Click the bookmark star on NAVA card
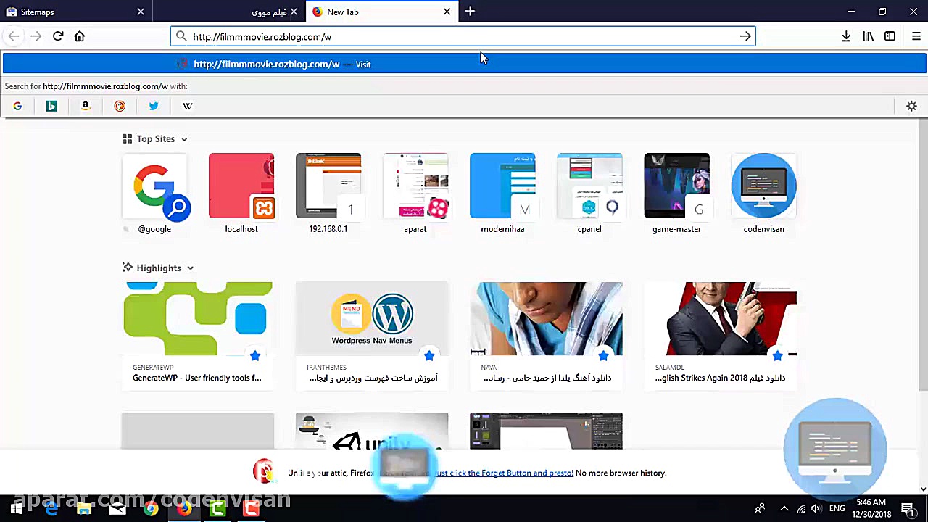This screenshot has height=522, width=928. click(x=603, y=355)
